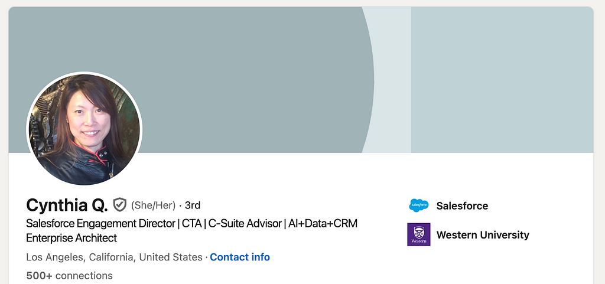Click the Salesforce cloud logo
This screenshot has width=605, height=284.
[x=418, y=205]
